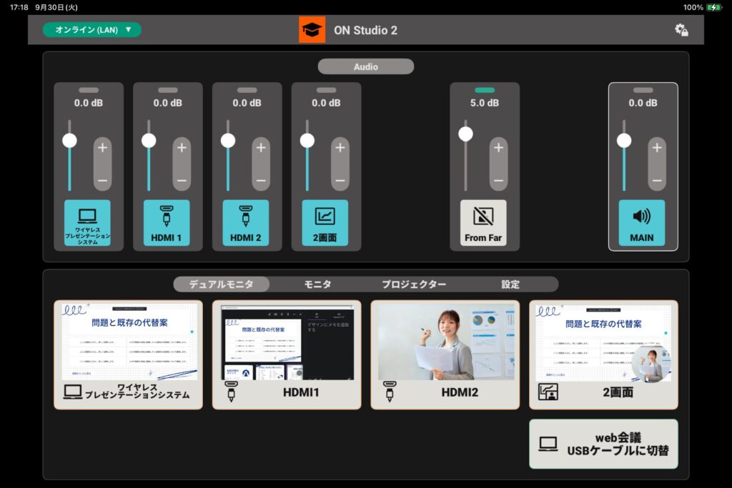732x488 pixels.
Task: Tap the wireless presentation system audio icon
Action: 88,223
